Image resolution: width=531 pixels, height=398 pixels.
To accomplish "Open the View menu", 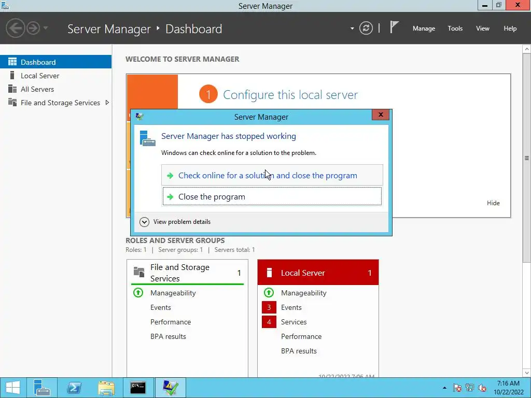I will click(482, 29).
